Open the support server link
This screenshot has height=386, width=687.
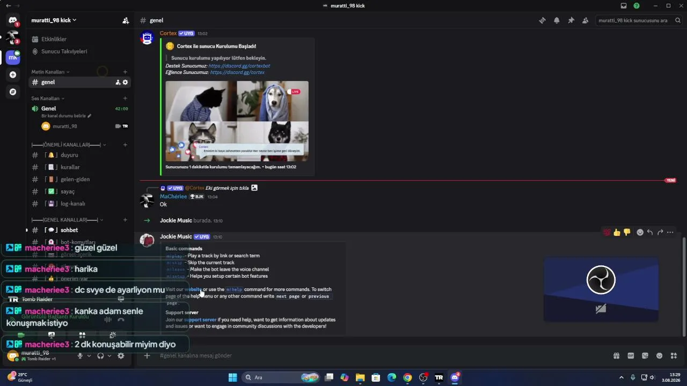coord(200,320)
